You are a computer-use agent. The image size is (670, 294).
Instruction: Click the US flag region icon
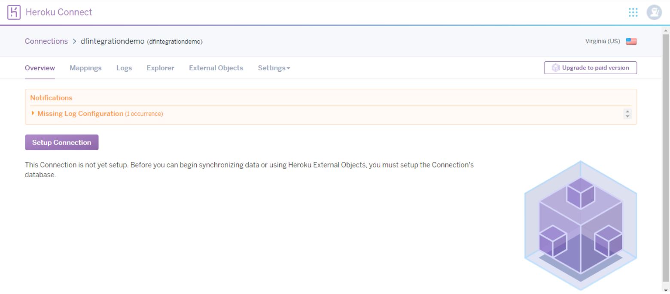pos(631,42)
